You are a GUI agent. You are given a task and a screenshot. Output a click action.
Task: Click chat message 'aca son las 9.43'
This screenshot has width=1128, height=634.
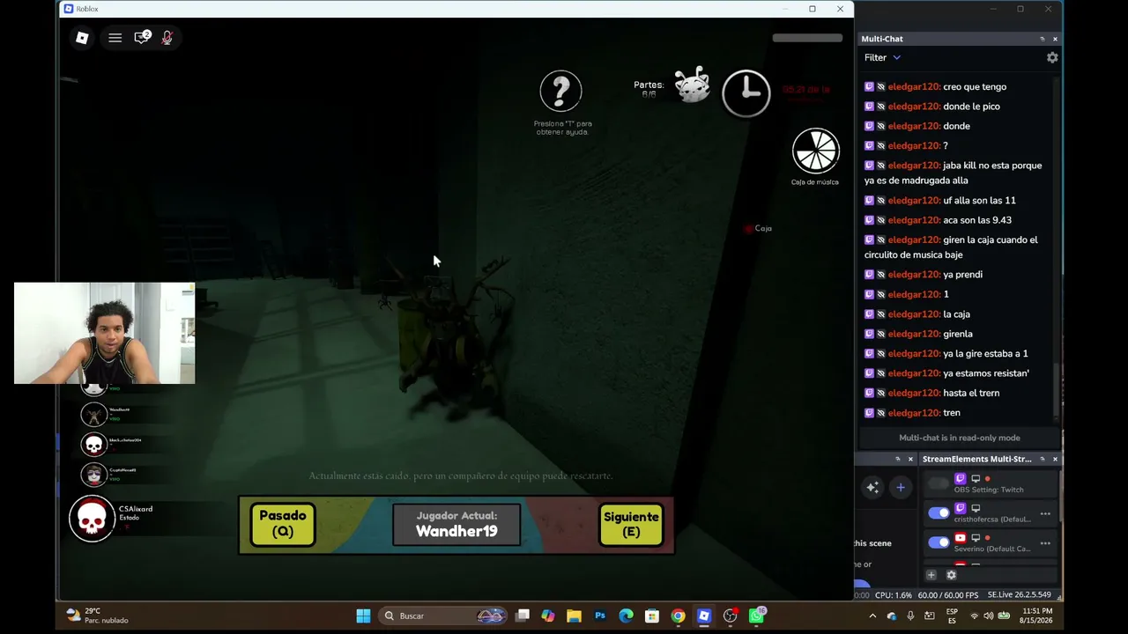pyautogui.click(x=977, y=220)
